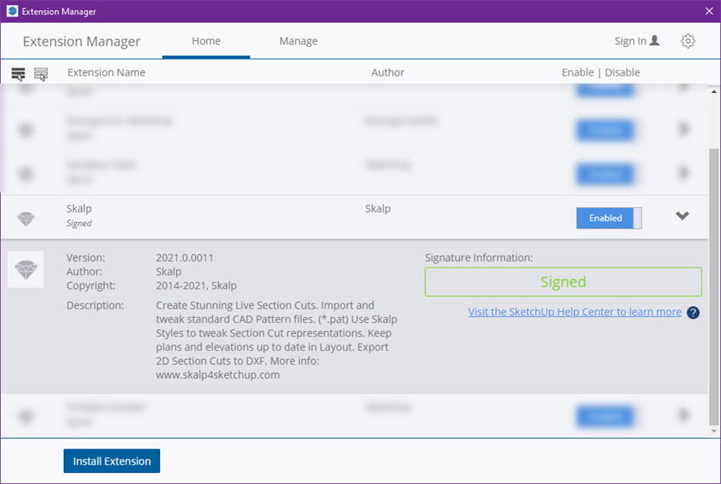Click select all extensions icon
Viewport: 721px width, 484px height.
[x=18, y=74]
